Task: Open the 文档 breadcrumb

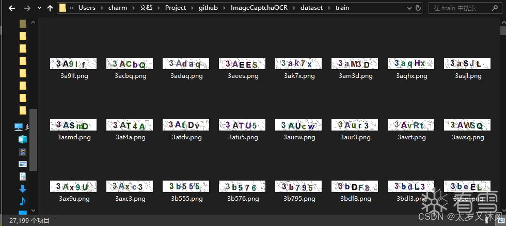Action: tap(146, 8)
